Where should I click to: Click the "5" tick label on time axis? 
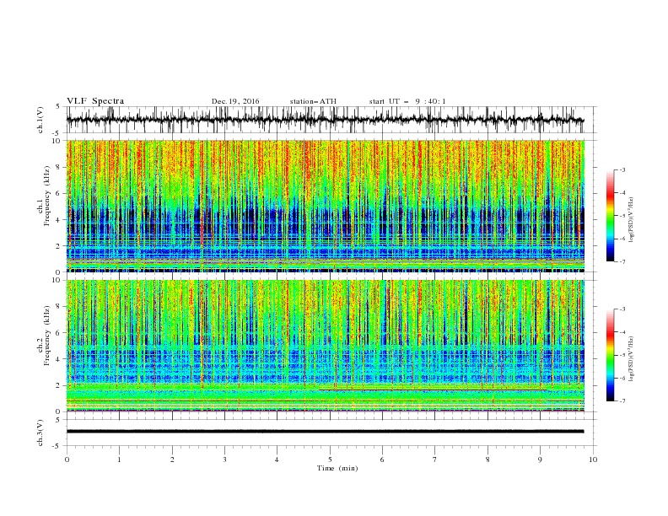click(x=330, y=460)
